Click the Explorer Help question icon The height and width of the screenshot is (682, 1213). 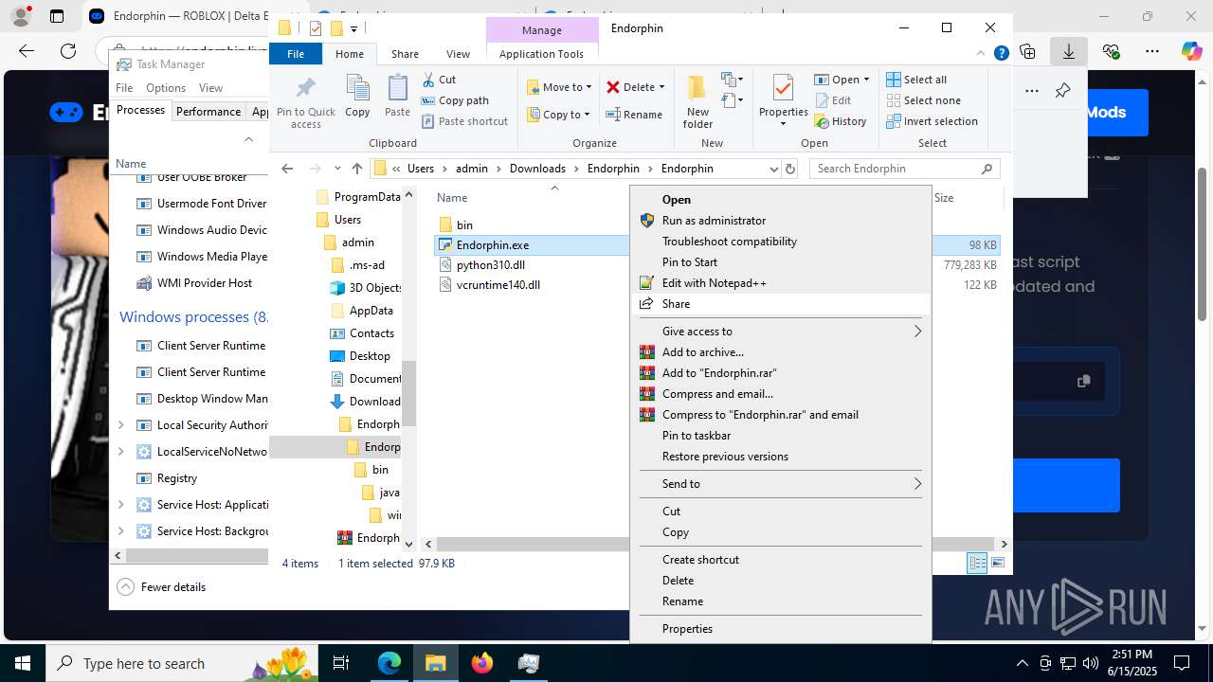click(x=1001, y=54)
